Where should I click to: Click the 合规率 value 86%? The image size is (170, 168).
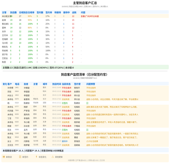30,28
